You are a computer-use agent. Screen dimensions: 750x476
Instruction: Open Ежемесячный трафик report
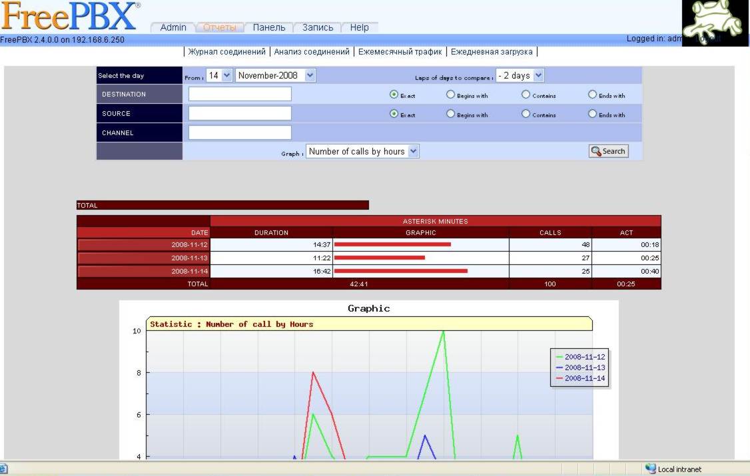coord(400,52)
